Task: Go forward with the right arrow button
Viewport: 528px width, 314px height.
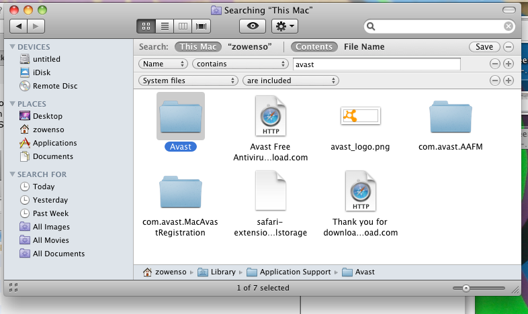Action: point(36,26)
